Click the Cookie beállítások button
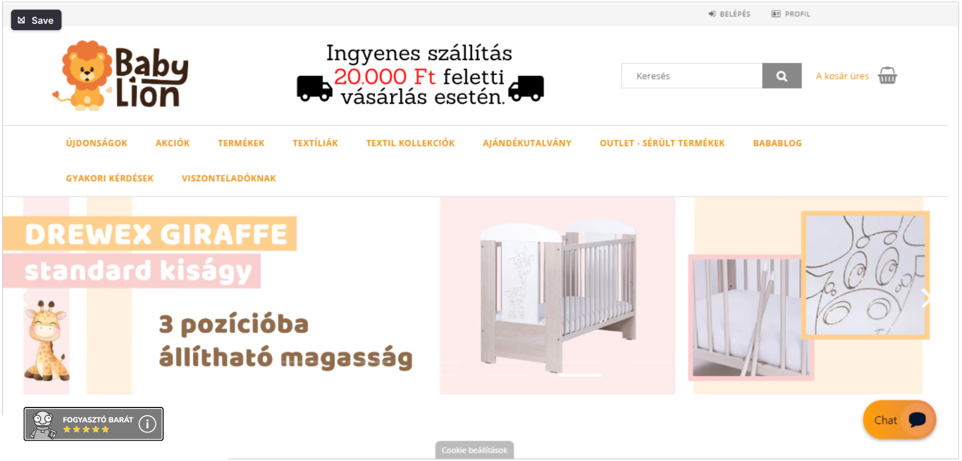Screen dimensions: 962x461 tap(474, 450)
